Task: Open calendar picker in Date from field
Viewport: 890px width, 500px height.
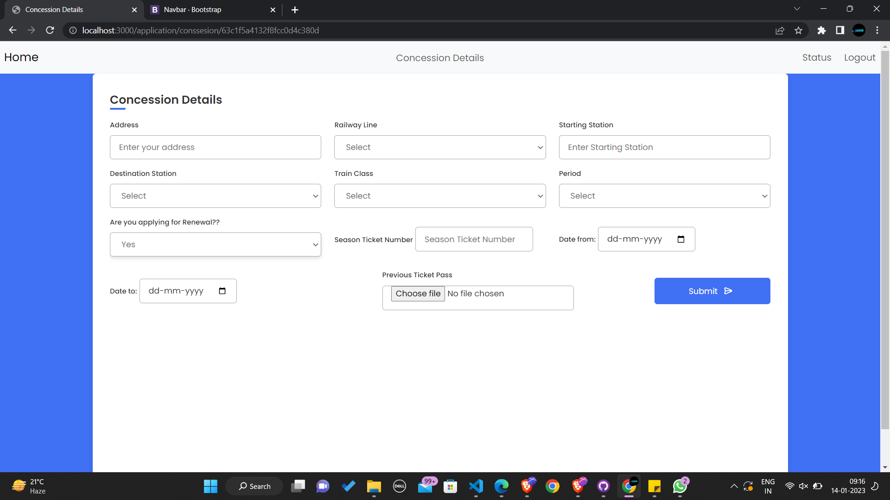Action: pos(681,239)
